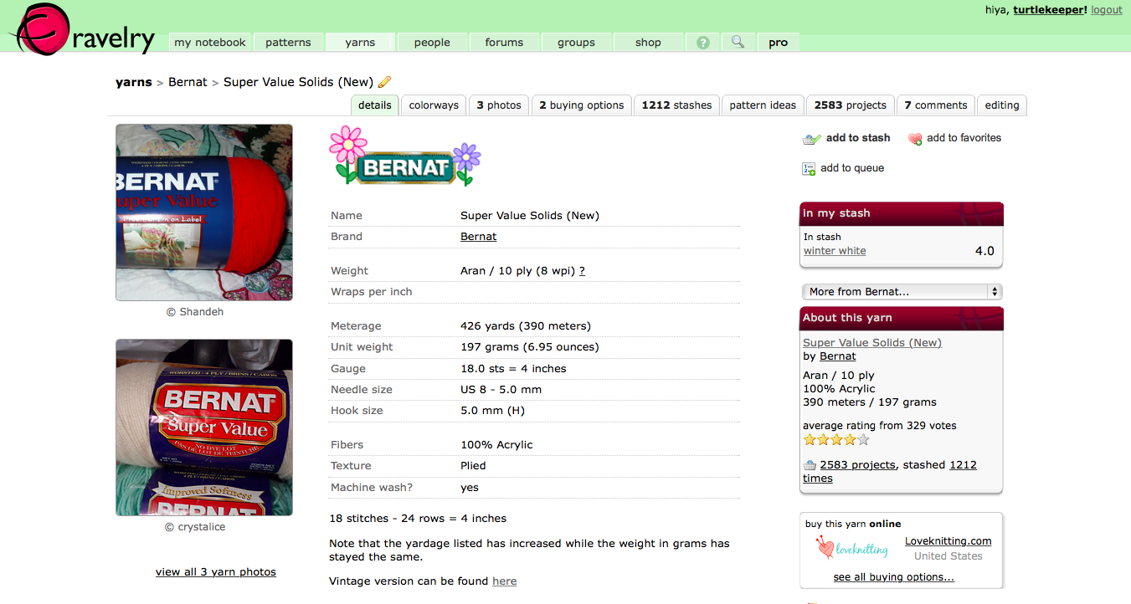Image resolution: width=1131 pixels, height=604 pixels.
Task: Click the add to favorites heart icon
Action: [915, 139]
